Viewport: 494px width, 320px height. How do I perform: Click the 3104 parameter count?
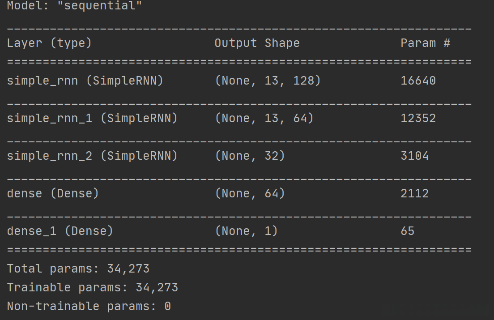[x=414, y=156]
